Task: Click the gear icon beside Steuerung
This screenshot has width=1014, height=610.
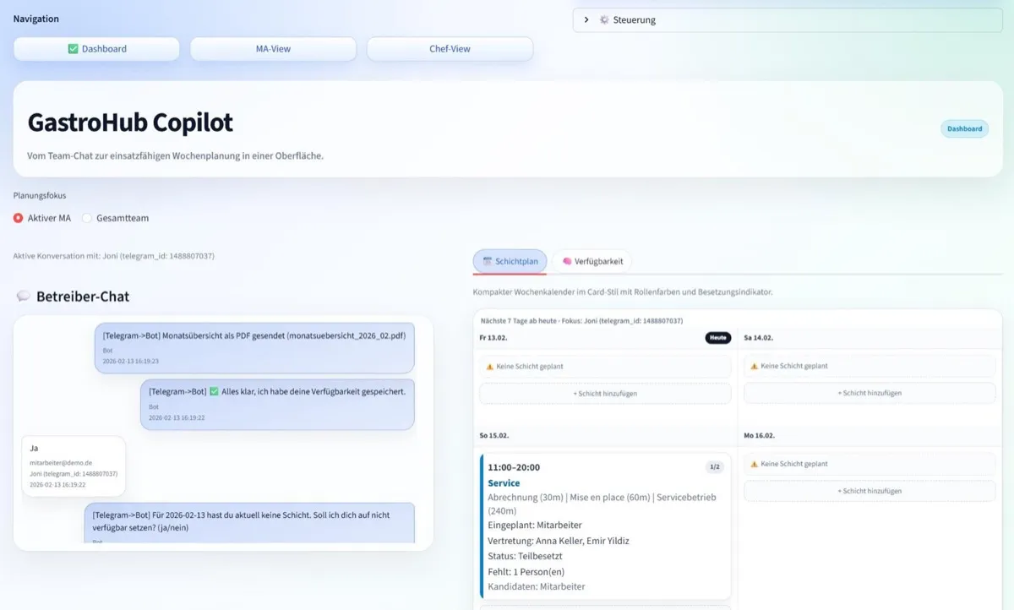Action: click(604, 20)
